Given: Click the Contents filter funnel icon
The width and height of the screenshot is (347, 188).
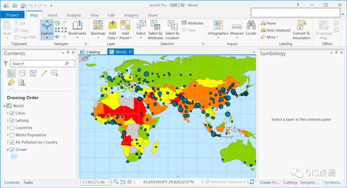Looking at the screenshot, I should pyautogui.click(x=6, y=64).
